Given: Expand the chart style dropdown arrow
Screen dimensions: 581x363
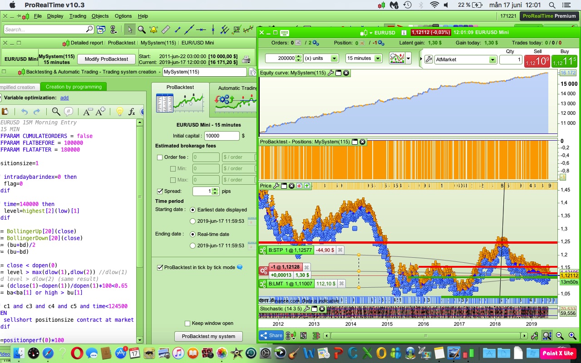Looking at the screenshot, I should (409, 59).
